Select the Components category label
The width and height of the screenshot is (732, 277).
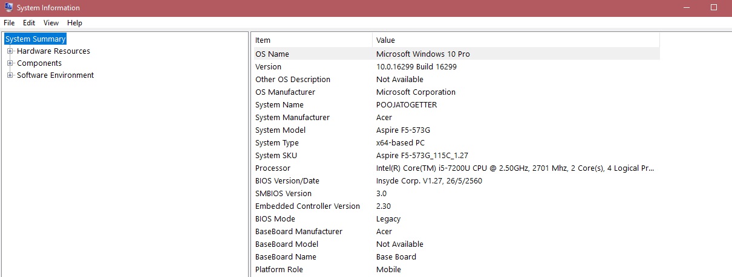pyautogui.click(x=39, y=63)
